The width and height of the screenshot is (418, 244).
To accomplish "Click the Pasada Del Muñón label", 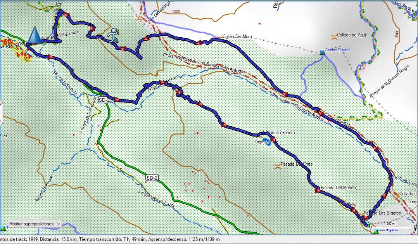I will (x=338, y=188).
